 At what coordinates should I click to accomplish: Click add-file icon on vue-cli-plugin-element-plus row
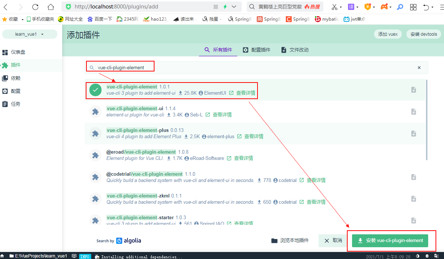(x=413, y=133)
